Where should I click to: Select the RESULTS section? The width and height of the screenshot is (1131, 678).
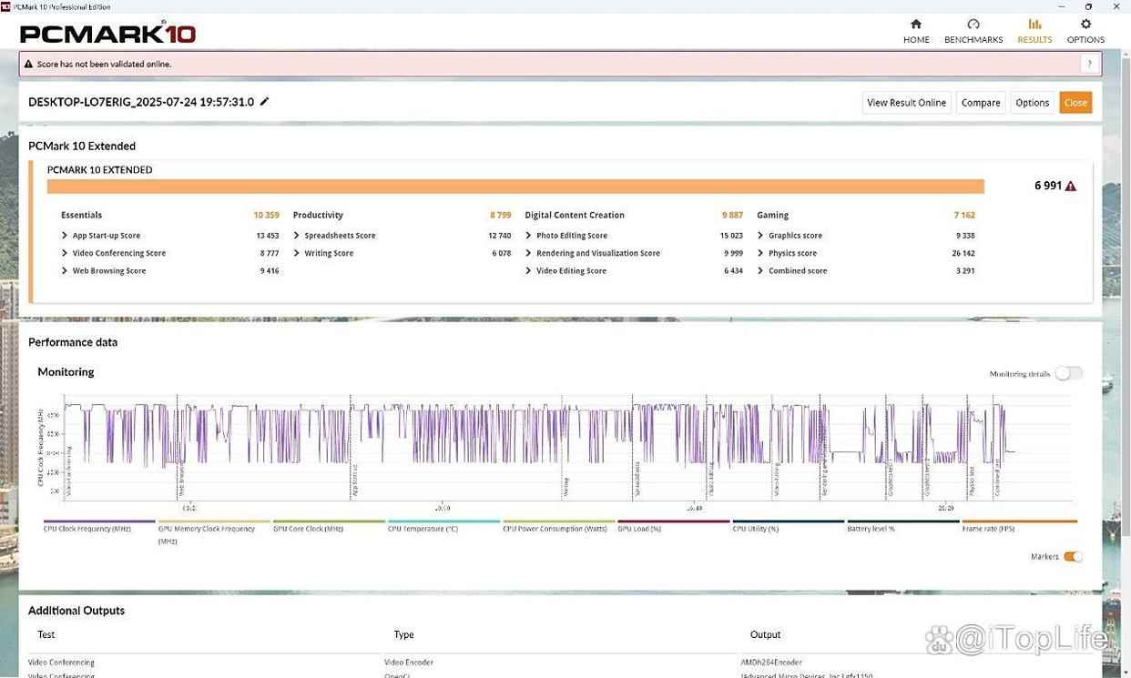[1034, 31]
